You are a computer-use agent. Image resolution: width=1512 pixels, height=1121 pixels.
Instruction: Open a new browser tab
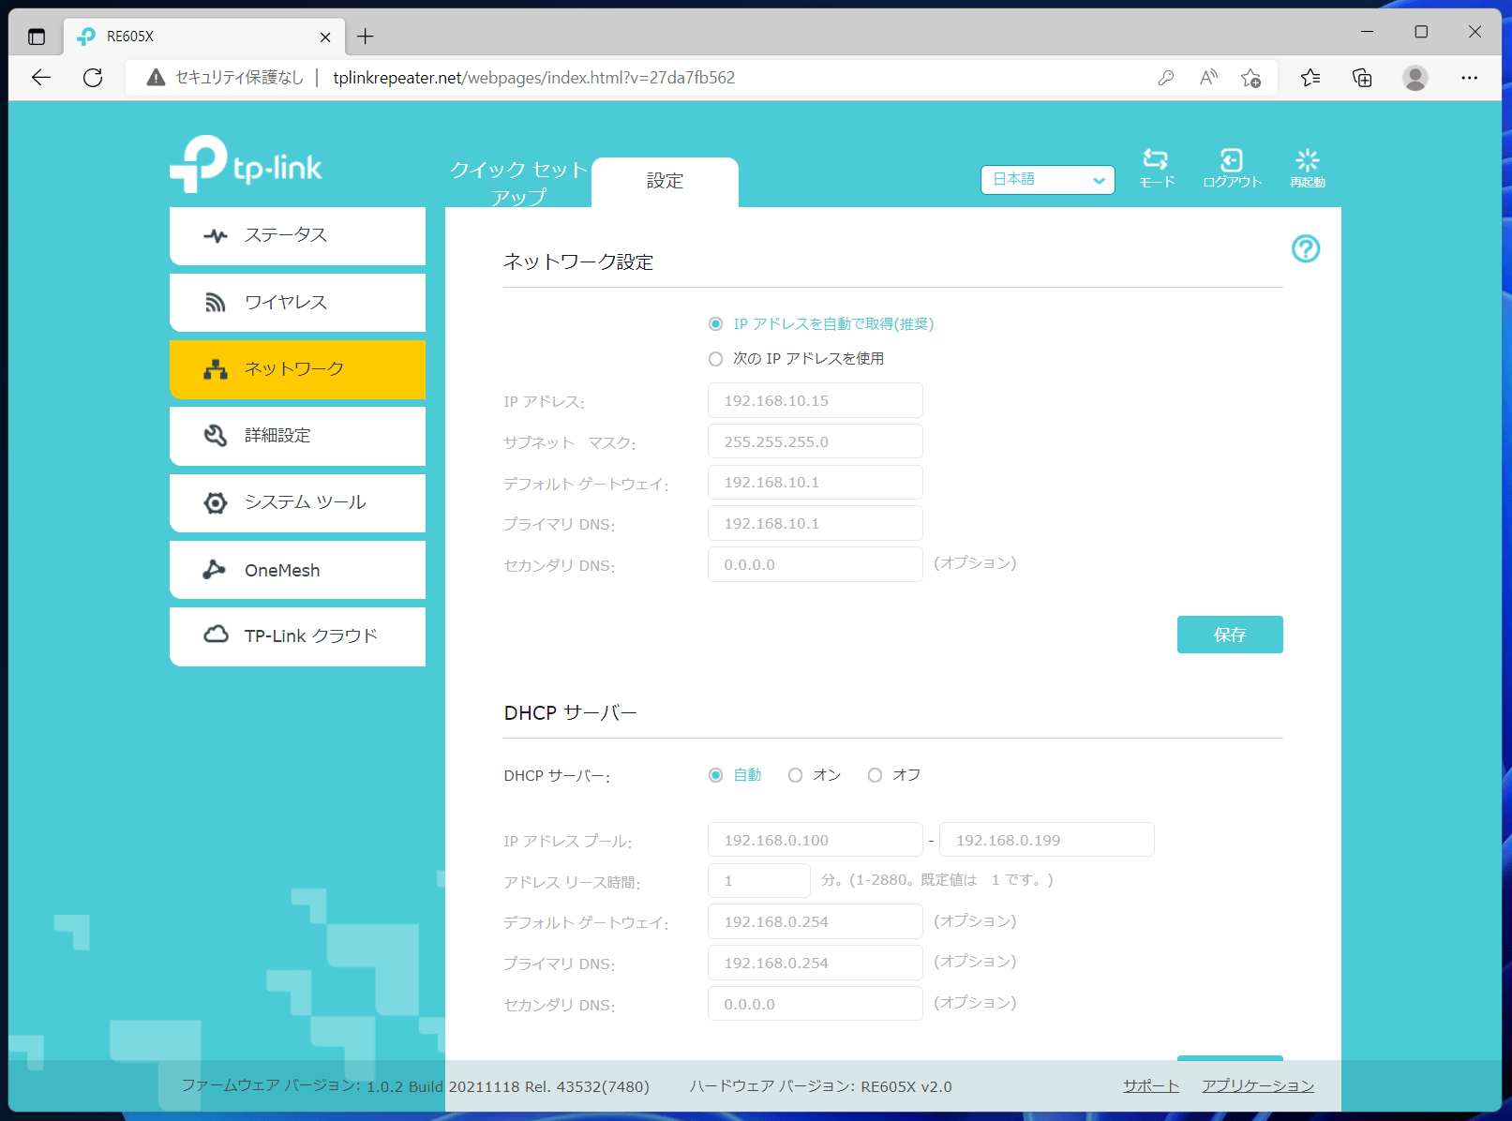[x=366, y=37]
